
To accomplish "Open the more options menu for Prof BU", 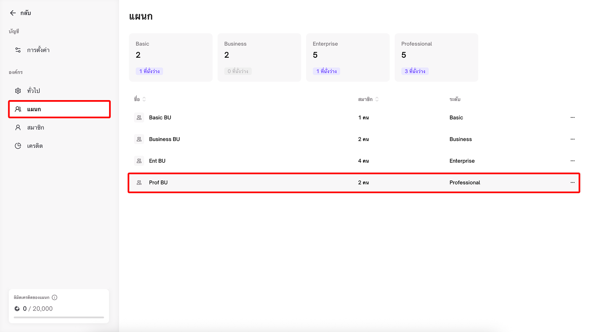I will click(572, 182).
